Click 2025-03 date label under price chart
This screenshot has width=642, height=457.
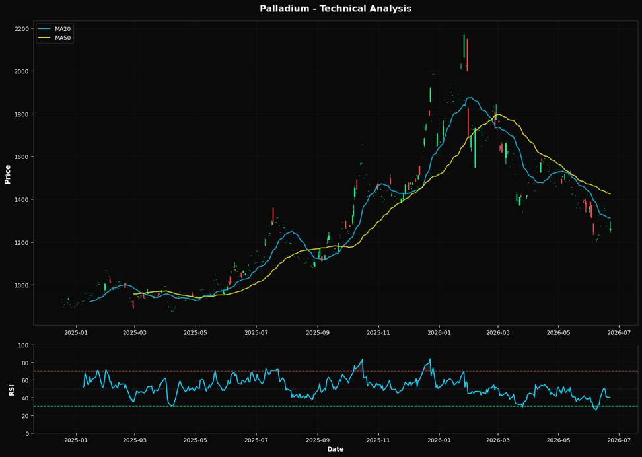[135, 333]
